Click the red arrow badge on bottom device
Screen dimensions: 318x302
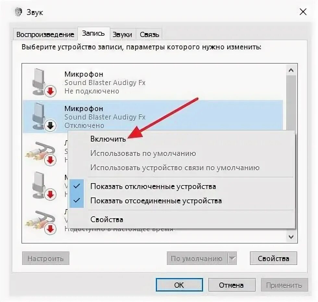point(50,229)
